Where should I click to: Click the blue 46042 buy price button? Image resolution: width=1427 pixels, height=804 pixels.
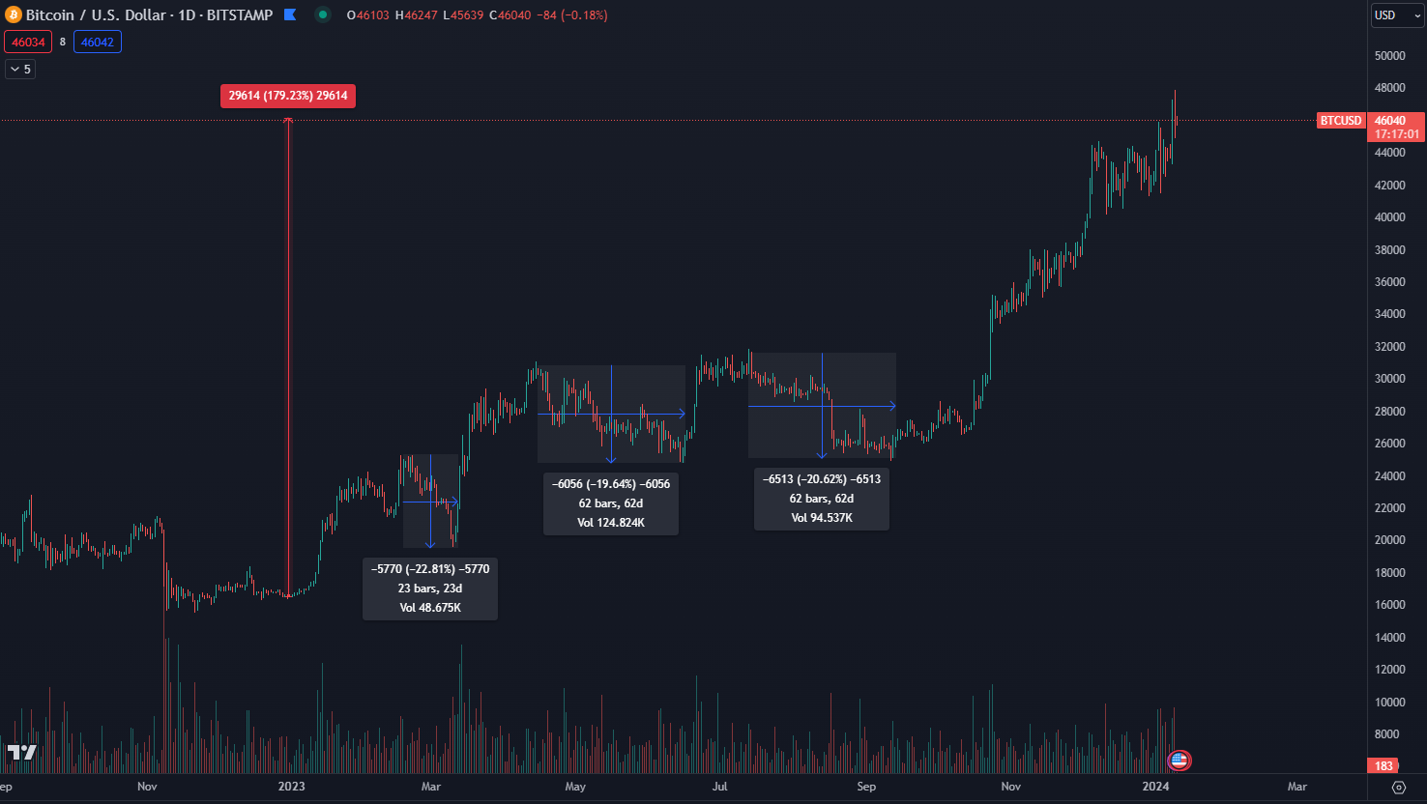coord(98,43)
